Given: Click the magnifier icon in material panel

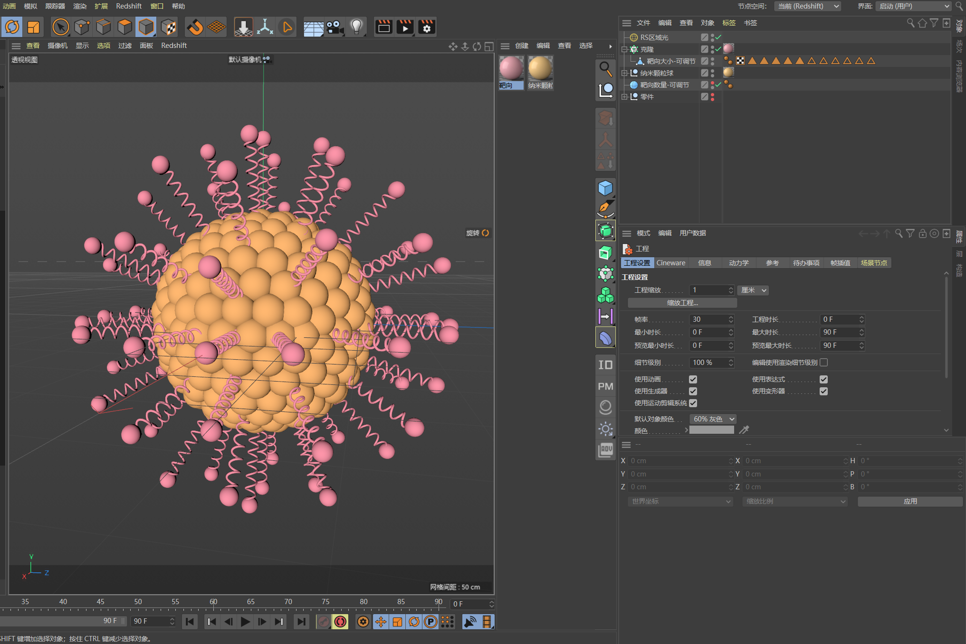Looking at the screenshot, I should pos(605,69).
